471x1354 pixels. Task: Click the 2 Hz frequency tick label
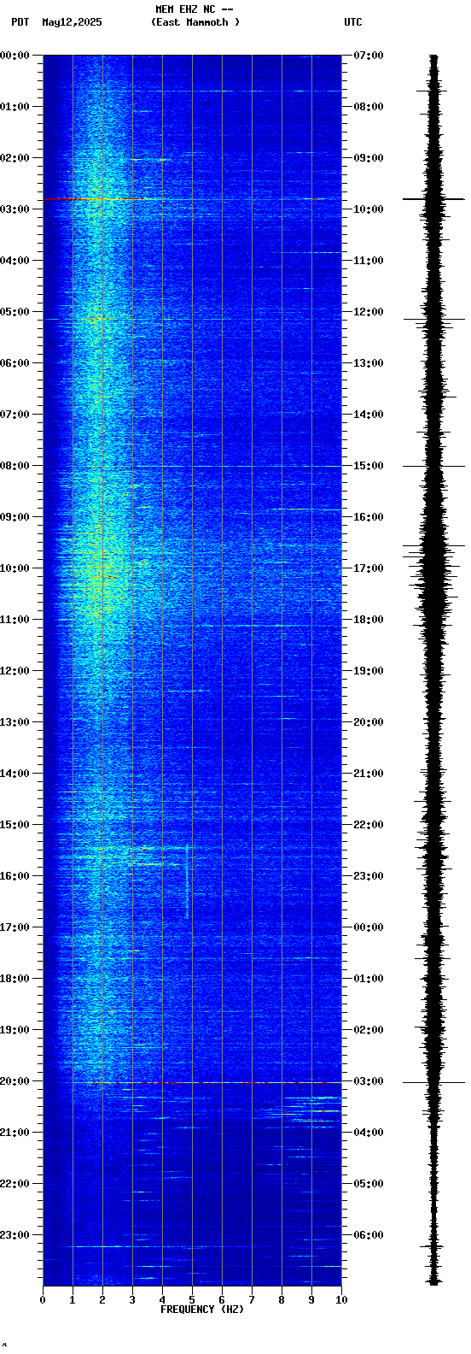tap(102, 1300)
